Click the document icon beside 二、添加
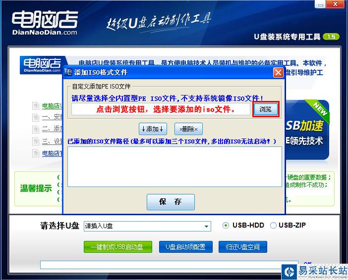This screenshot has height=280, width=348. pos(36,129)
